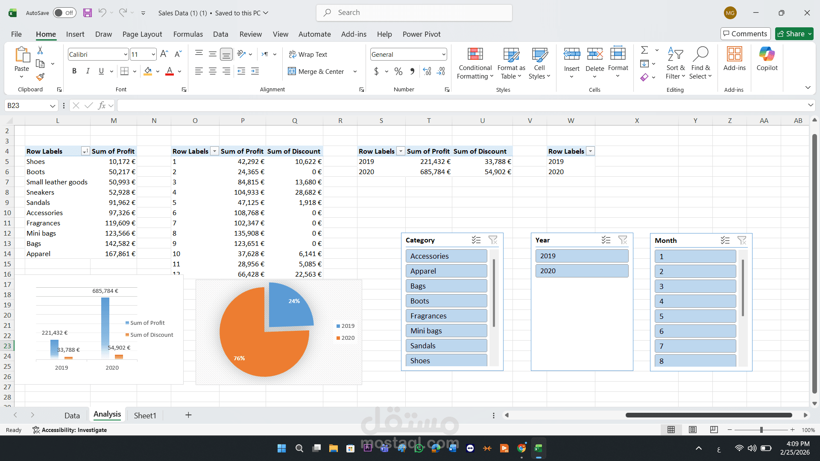The image size is (820, 461).
Task: Toggle multi-select on Year slicer
Action: [x=606, y=240]
